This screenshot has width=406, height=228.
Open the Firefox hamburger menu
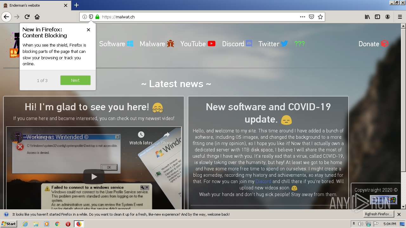click(x=400, y=17)
